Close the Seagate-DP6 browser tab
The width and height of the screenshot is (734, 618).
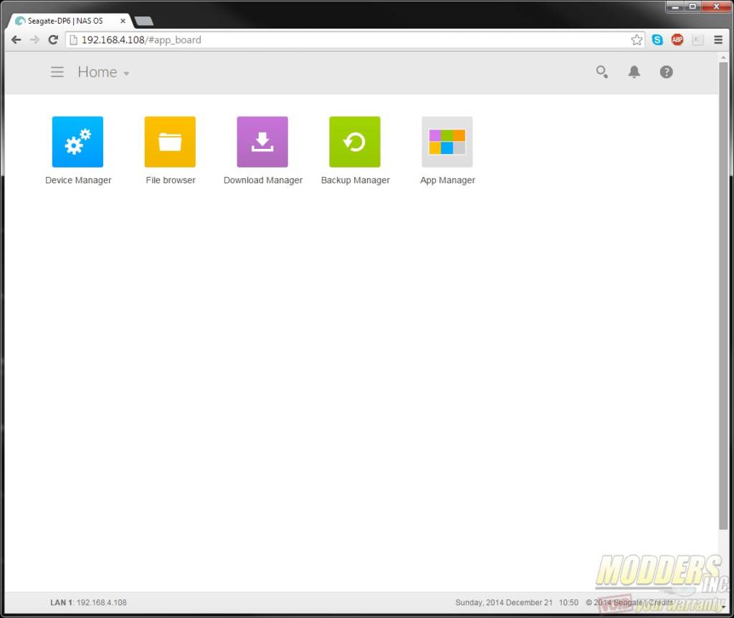[x=123, y=21]
